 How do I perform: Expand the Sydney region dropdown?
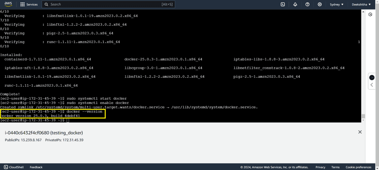(337, 4)
